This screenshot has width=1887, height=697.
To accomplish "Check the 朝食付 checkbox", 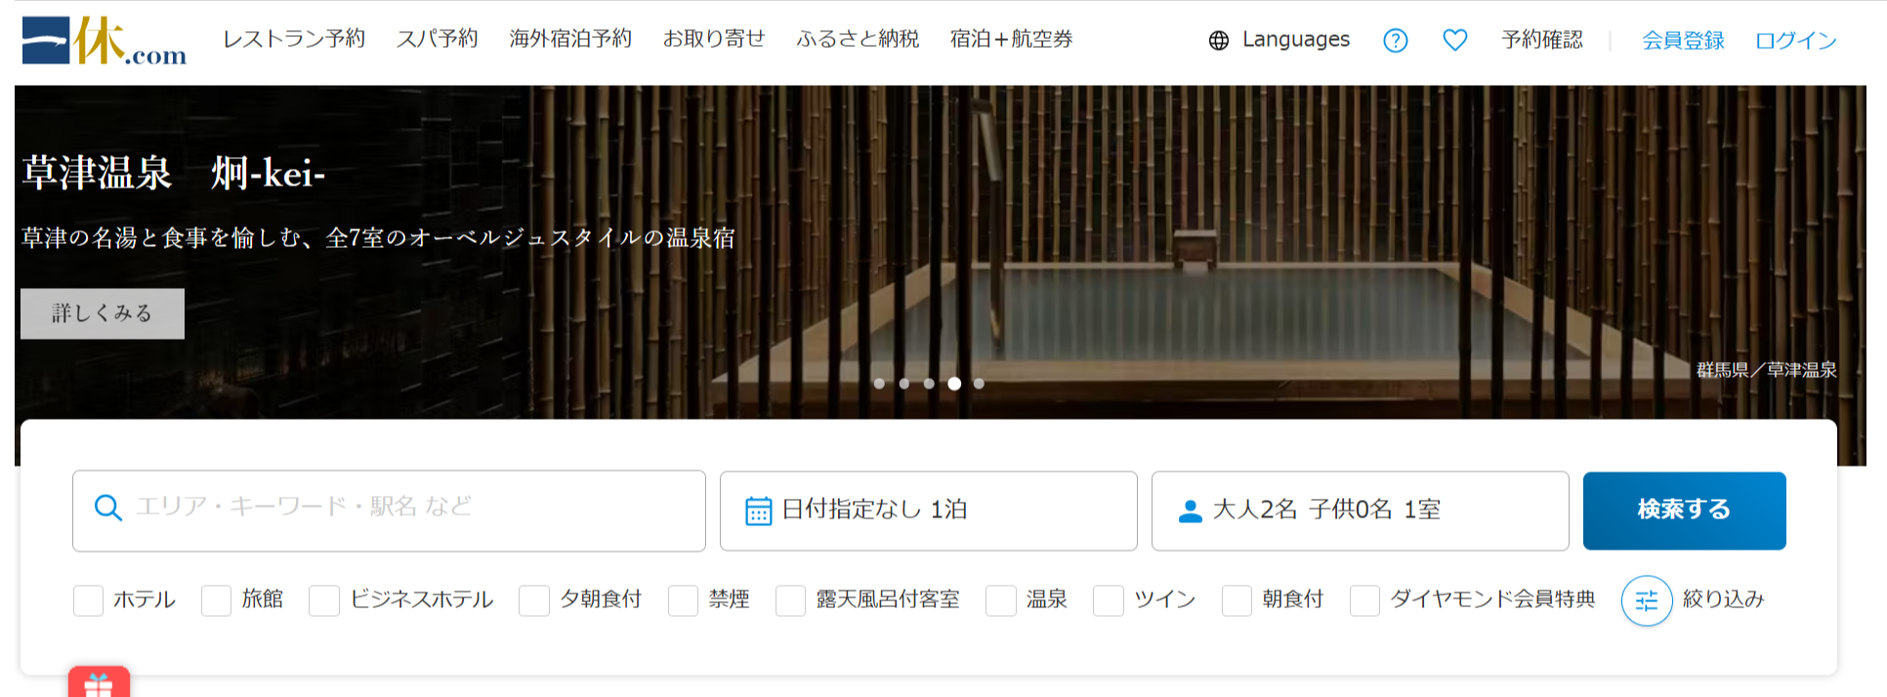I will pyautogui.click(x=1237, y=600).
